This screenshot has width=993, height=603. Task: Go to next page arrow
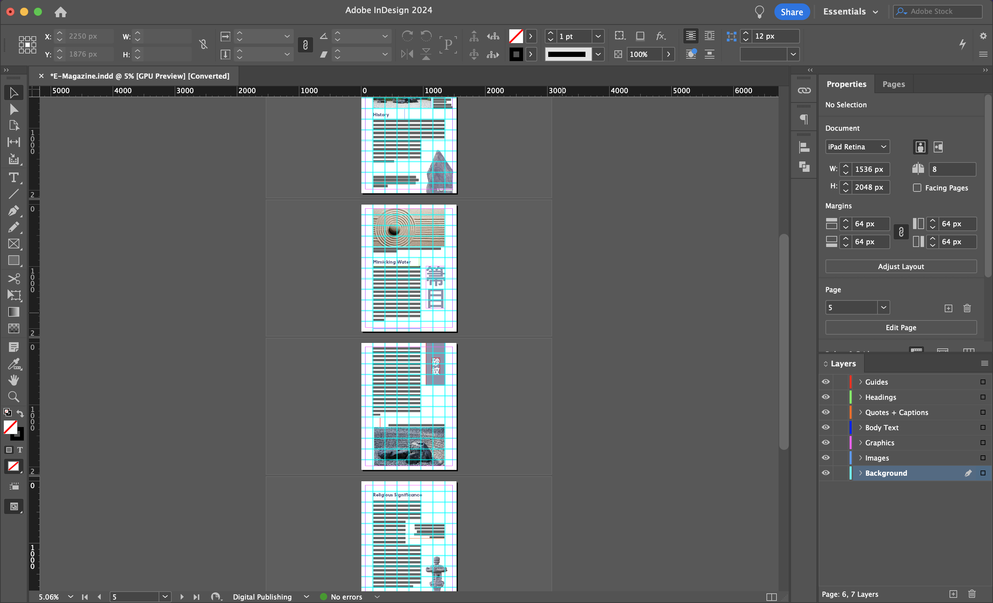[x=182, y=596]
